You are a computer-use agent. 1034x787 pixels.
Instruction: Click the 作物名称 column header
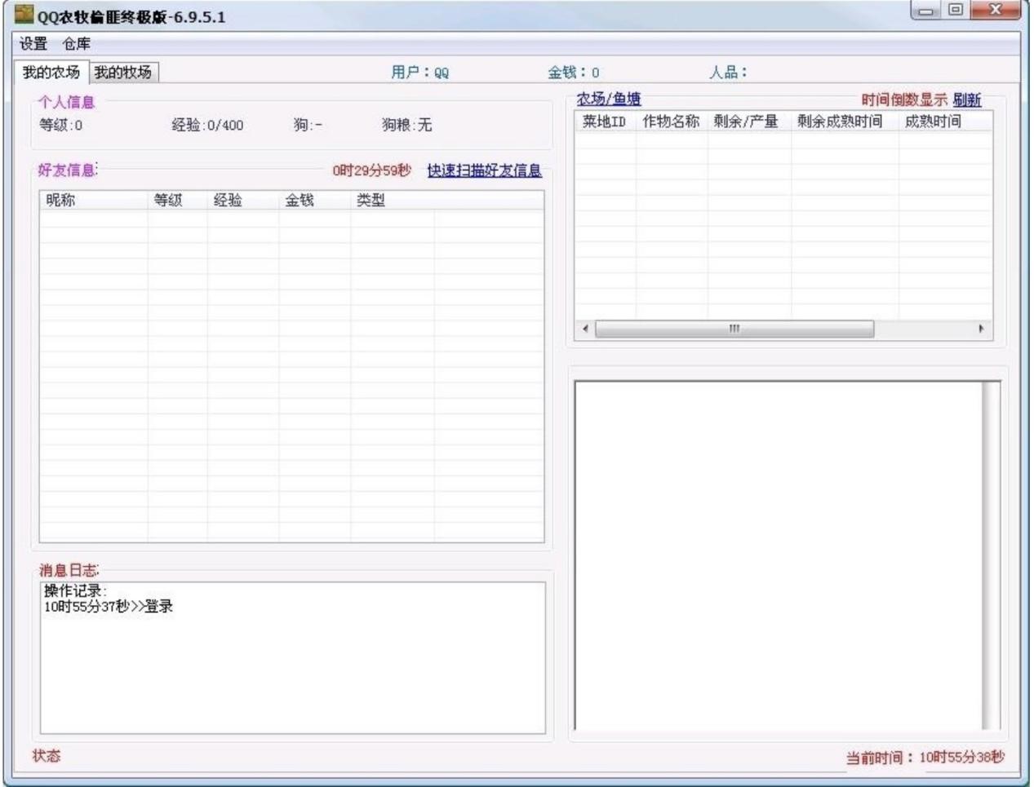671,122
